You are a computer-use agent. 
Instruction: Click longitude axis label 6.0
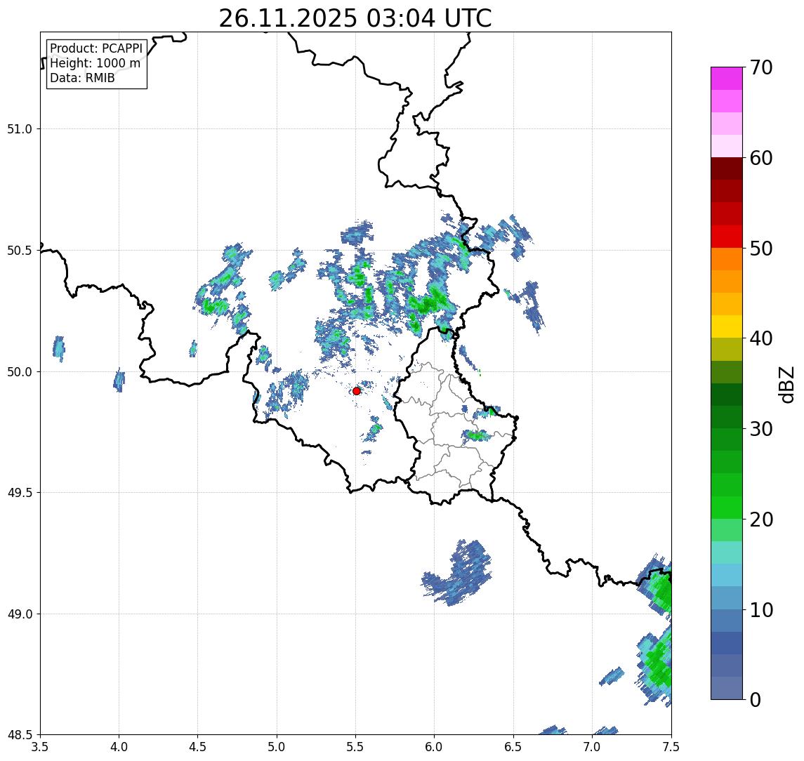click(x=435, y=747)
